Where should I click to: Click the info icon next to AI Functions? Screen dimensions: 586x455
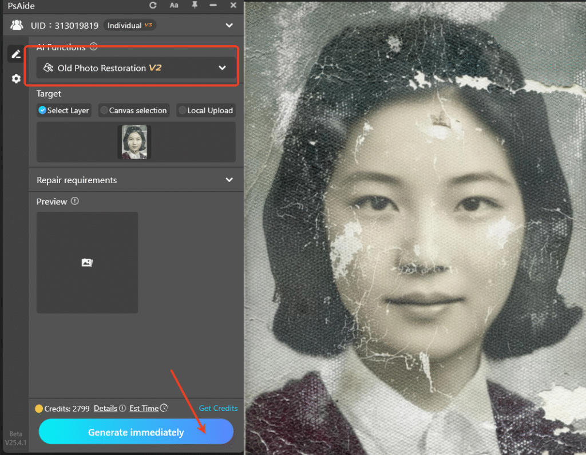pos(93,47)
